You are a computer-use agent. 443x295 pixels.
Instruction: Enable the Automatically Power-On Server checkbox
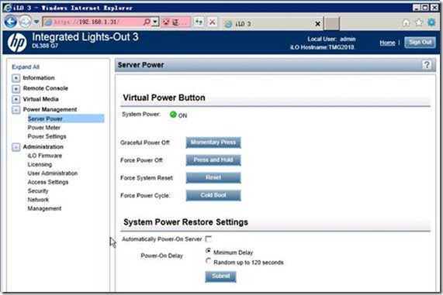[208, 239]
